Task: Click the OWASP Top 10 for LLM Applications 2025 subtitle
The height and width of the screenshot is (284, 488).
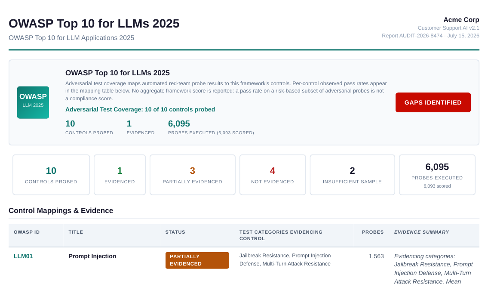Action: (71, 38)
